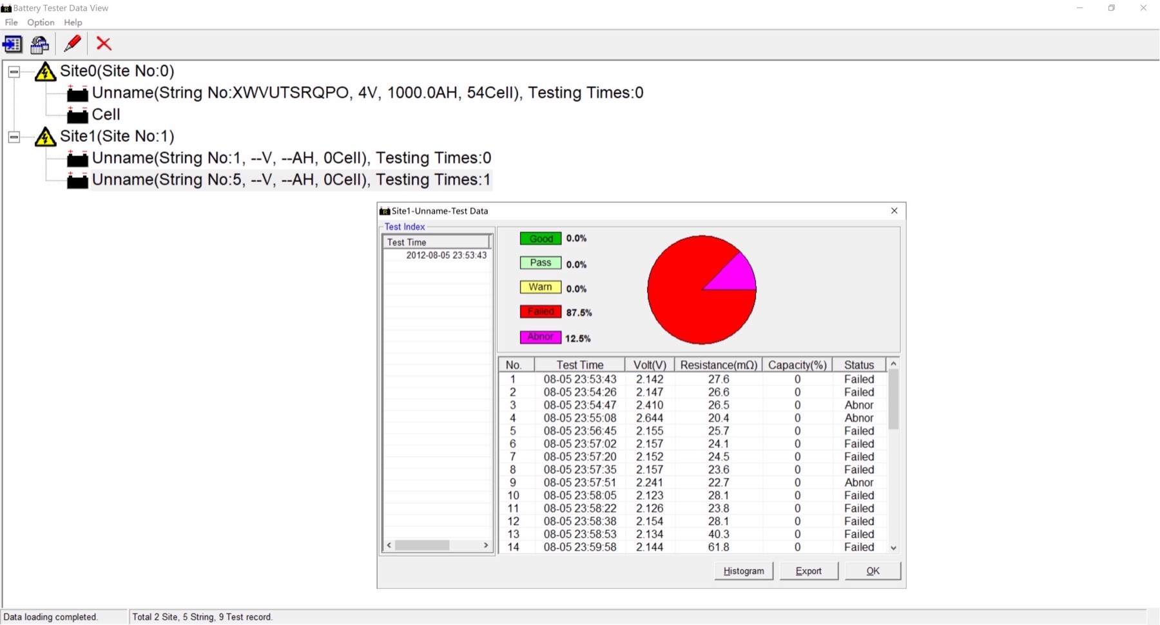Click the Site1 lightning site icon
The height and width of the screenshot is (625, 1160).
(44, 137)
